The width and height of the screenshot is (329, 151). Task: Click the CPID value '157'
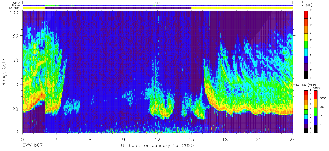(158, 3)
